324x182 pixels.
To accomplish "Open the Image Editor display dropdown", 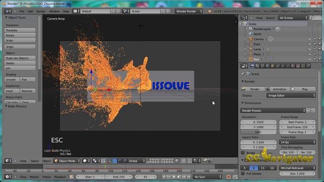I will (x=291, y=96).
